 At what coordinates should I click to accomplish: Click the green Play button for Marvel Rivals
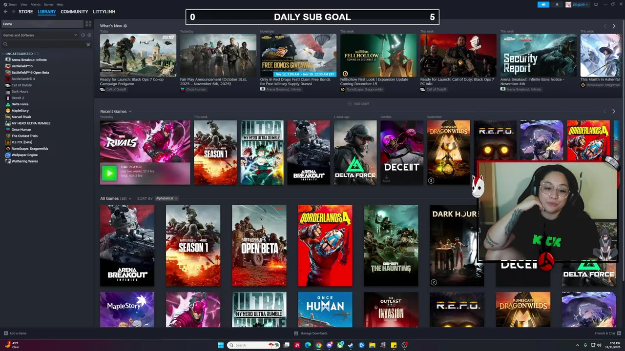(x=109, y=173)
